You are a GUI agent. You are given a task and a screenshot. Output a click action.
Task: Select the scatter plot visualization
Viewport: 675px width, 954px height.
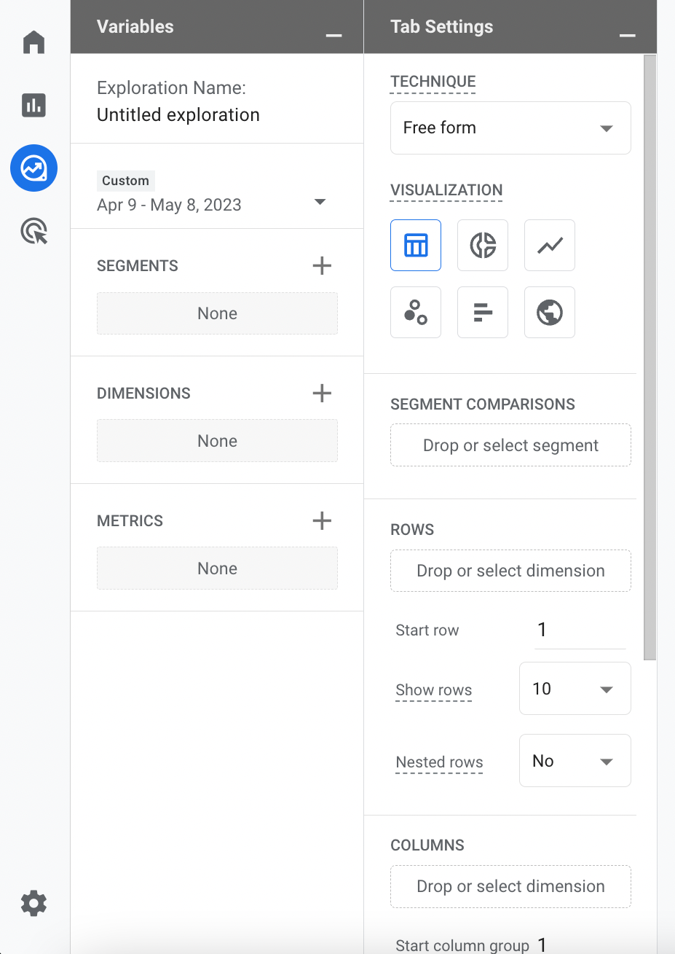[416, 312]
